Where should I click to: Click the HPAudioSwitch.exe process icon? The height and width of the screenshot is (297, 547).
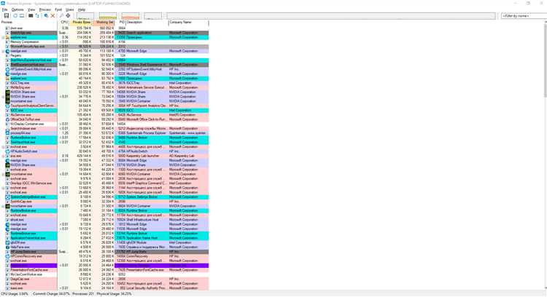pos(7,151)
